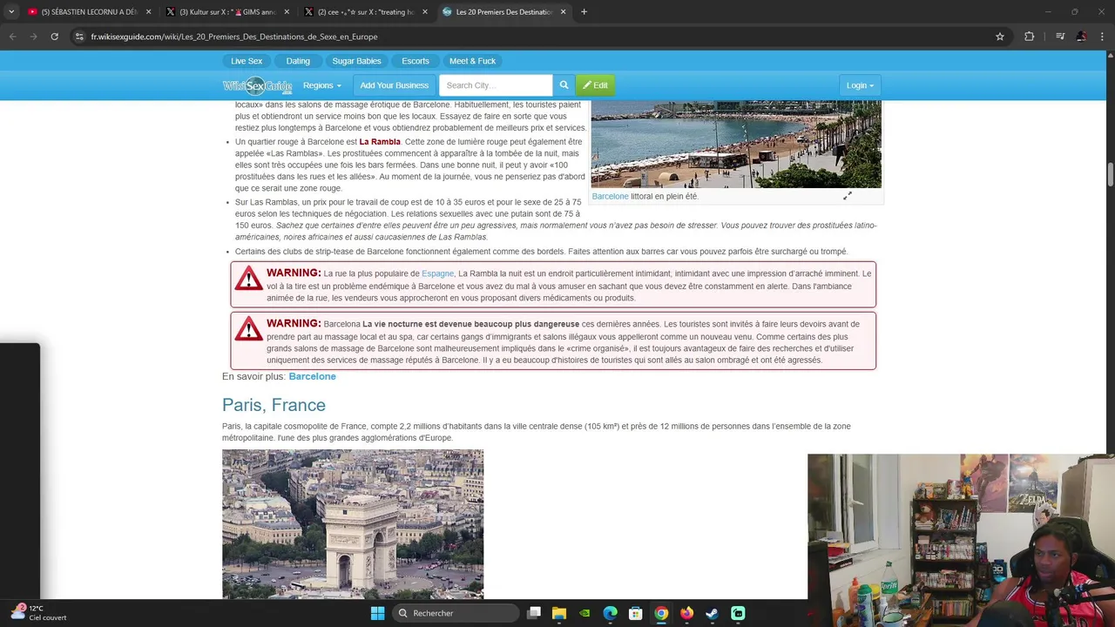
Task: Open the Chrome profile avatar
Action: point(1081,37)
